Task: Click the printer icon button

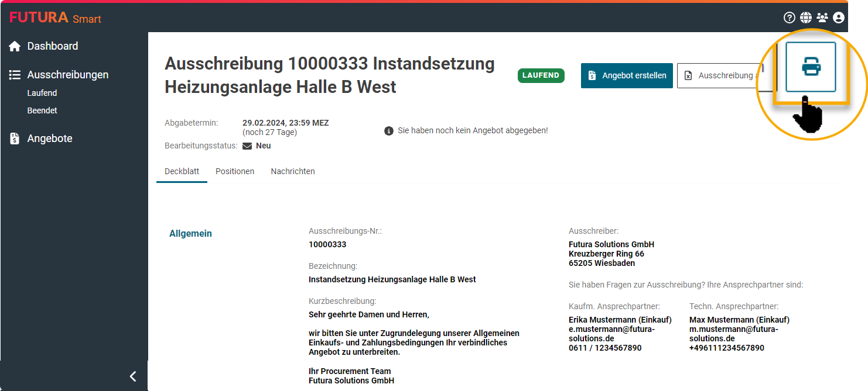Action: 811,67
